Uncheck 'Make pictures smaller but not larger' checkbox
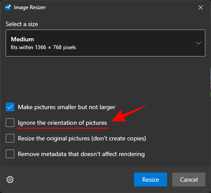 coord(10,107)
